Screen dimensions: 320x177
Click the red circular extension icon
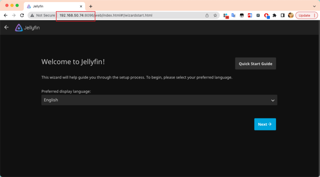267,15
